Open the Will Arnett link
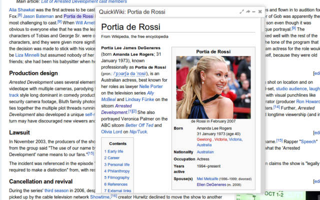 pos(85,22)
